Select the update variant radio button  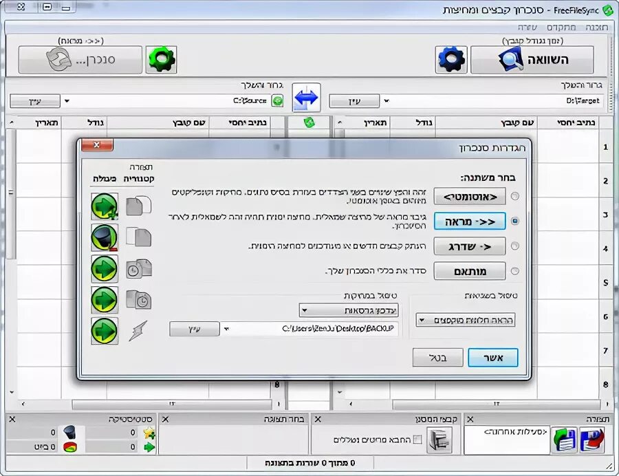[514, 246]
